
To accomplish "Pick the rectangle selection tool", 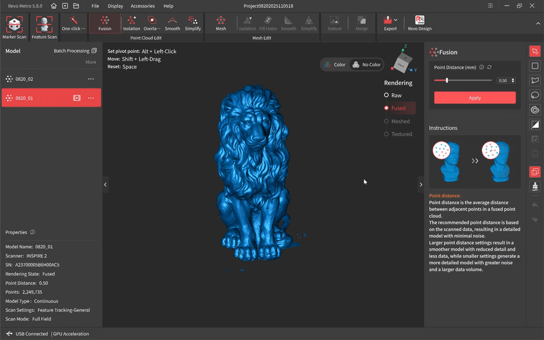I will pos(535,66).
